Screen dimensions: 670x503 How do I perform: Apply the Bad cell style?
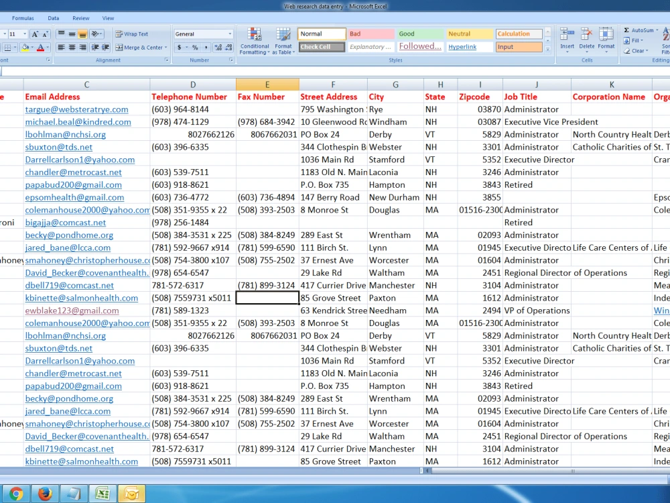tap(371, 34)
